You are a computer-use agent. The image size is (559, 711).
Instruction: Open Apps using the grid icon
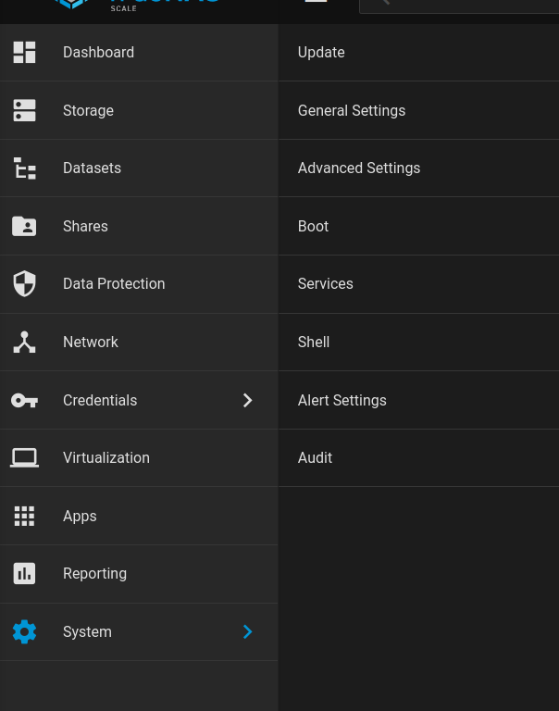point(24,516)
